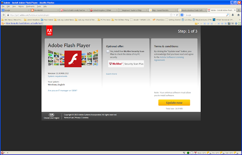The image size is (242, 155).
Task: Open the Getting Started bookmark
Action: click(x=173, y=20)
